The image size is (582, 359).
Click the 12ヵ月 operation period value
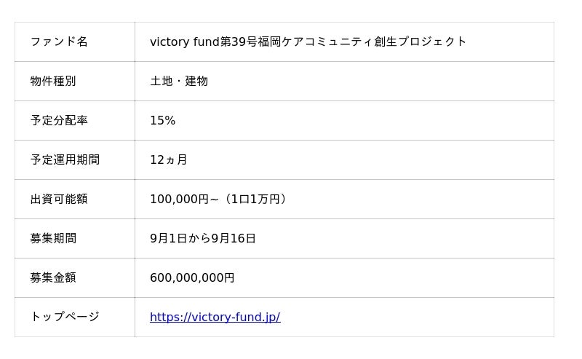click(168, 159)
